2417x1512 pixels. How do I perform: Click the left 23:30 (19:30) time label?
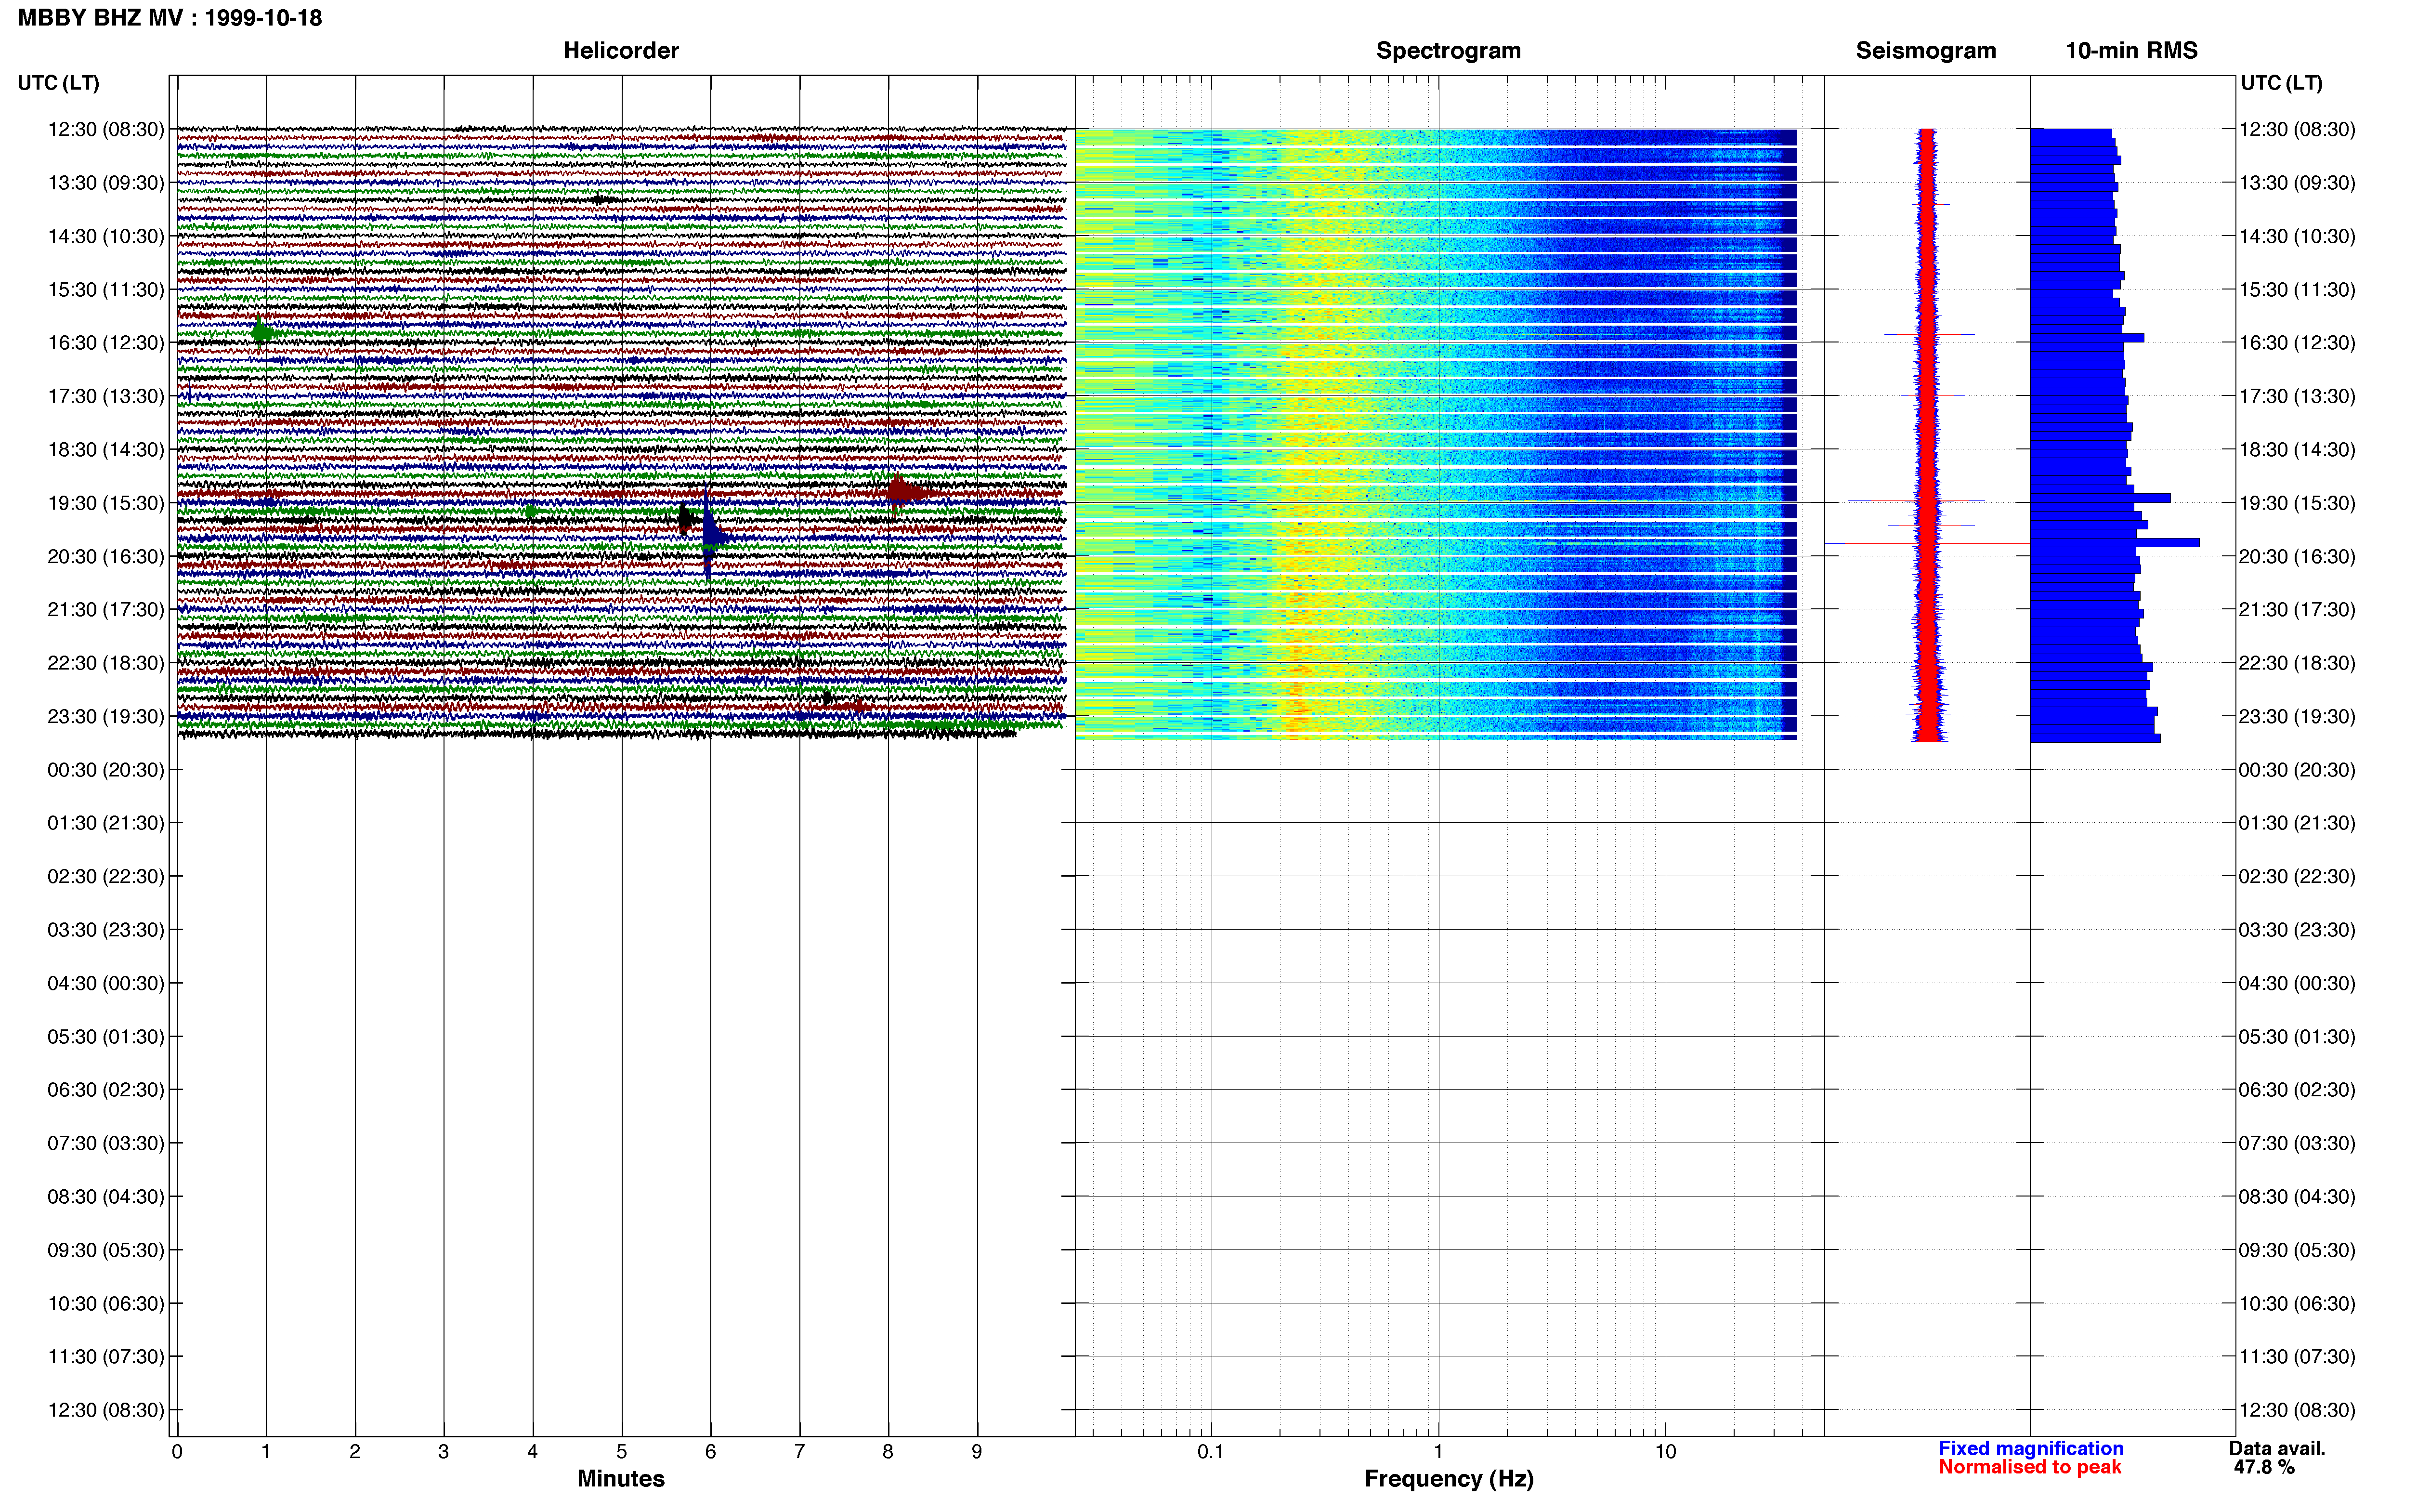click(x=106, y=716)
